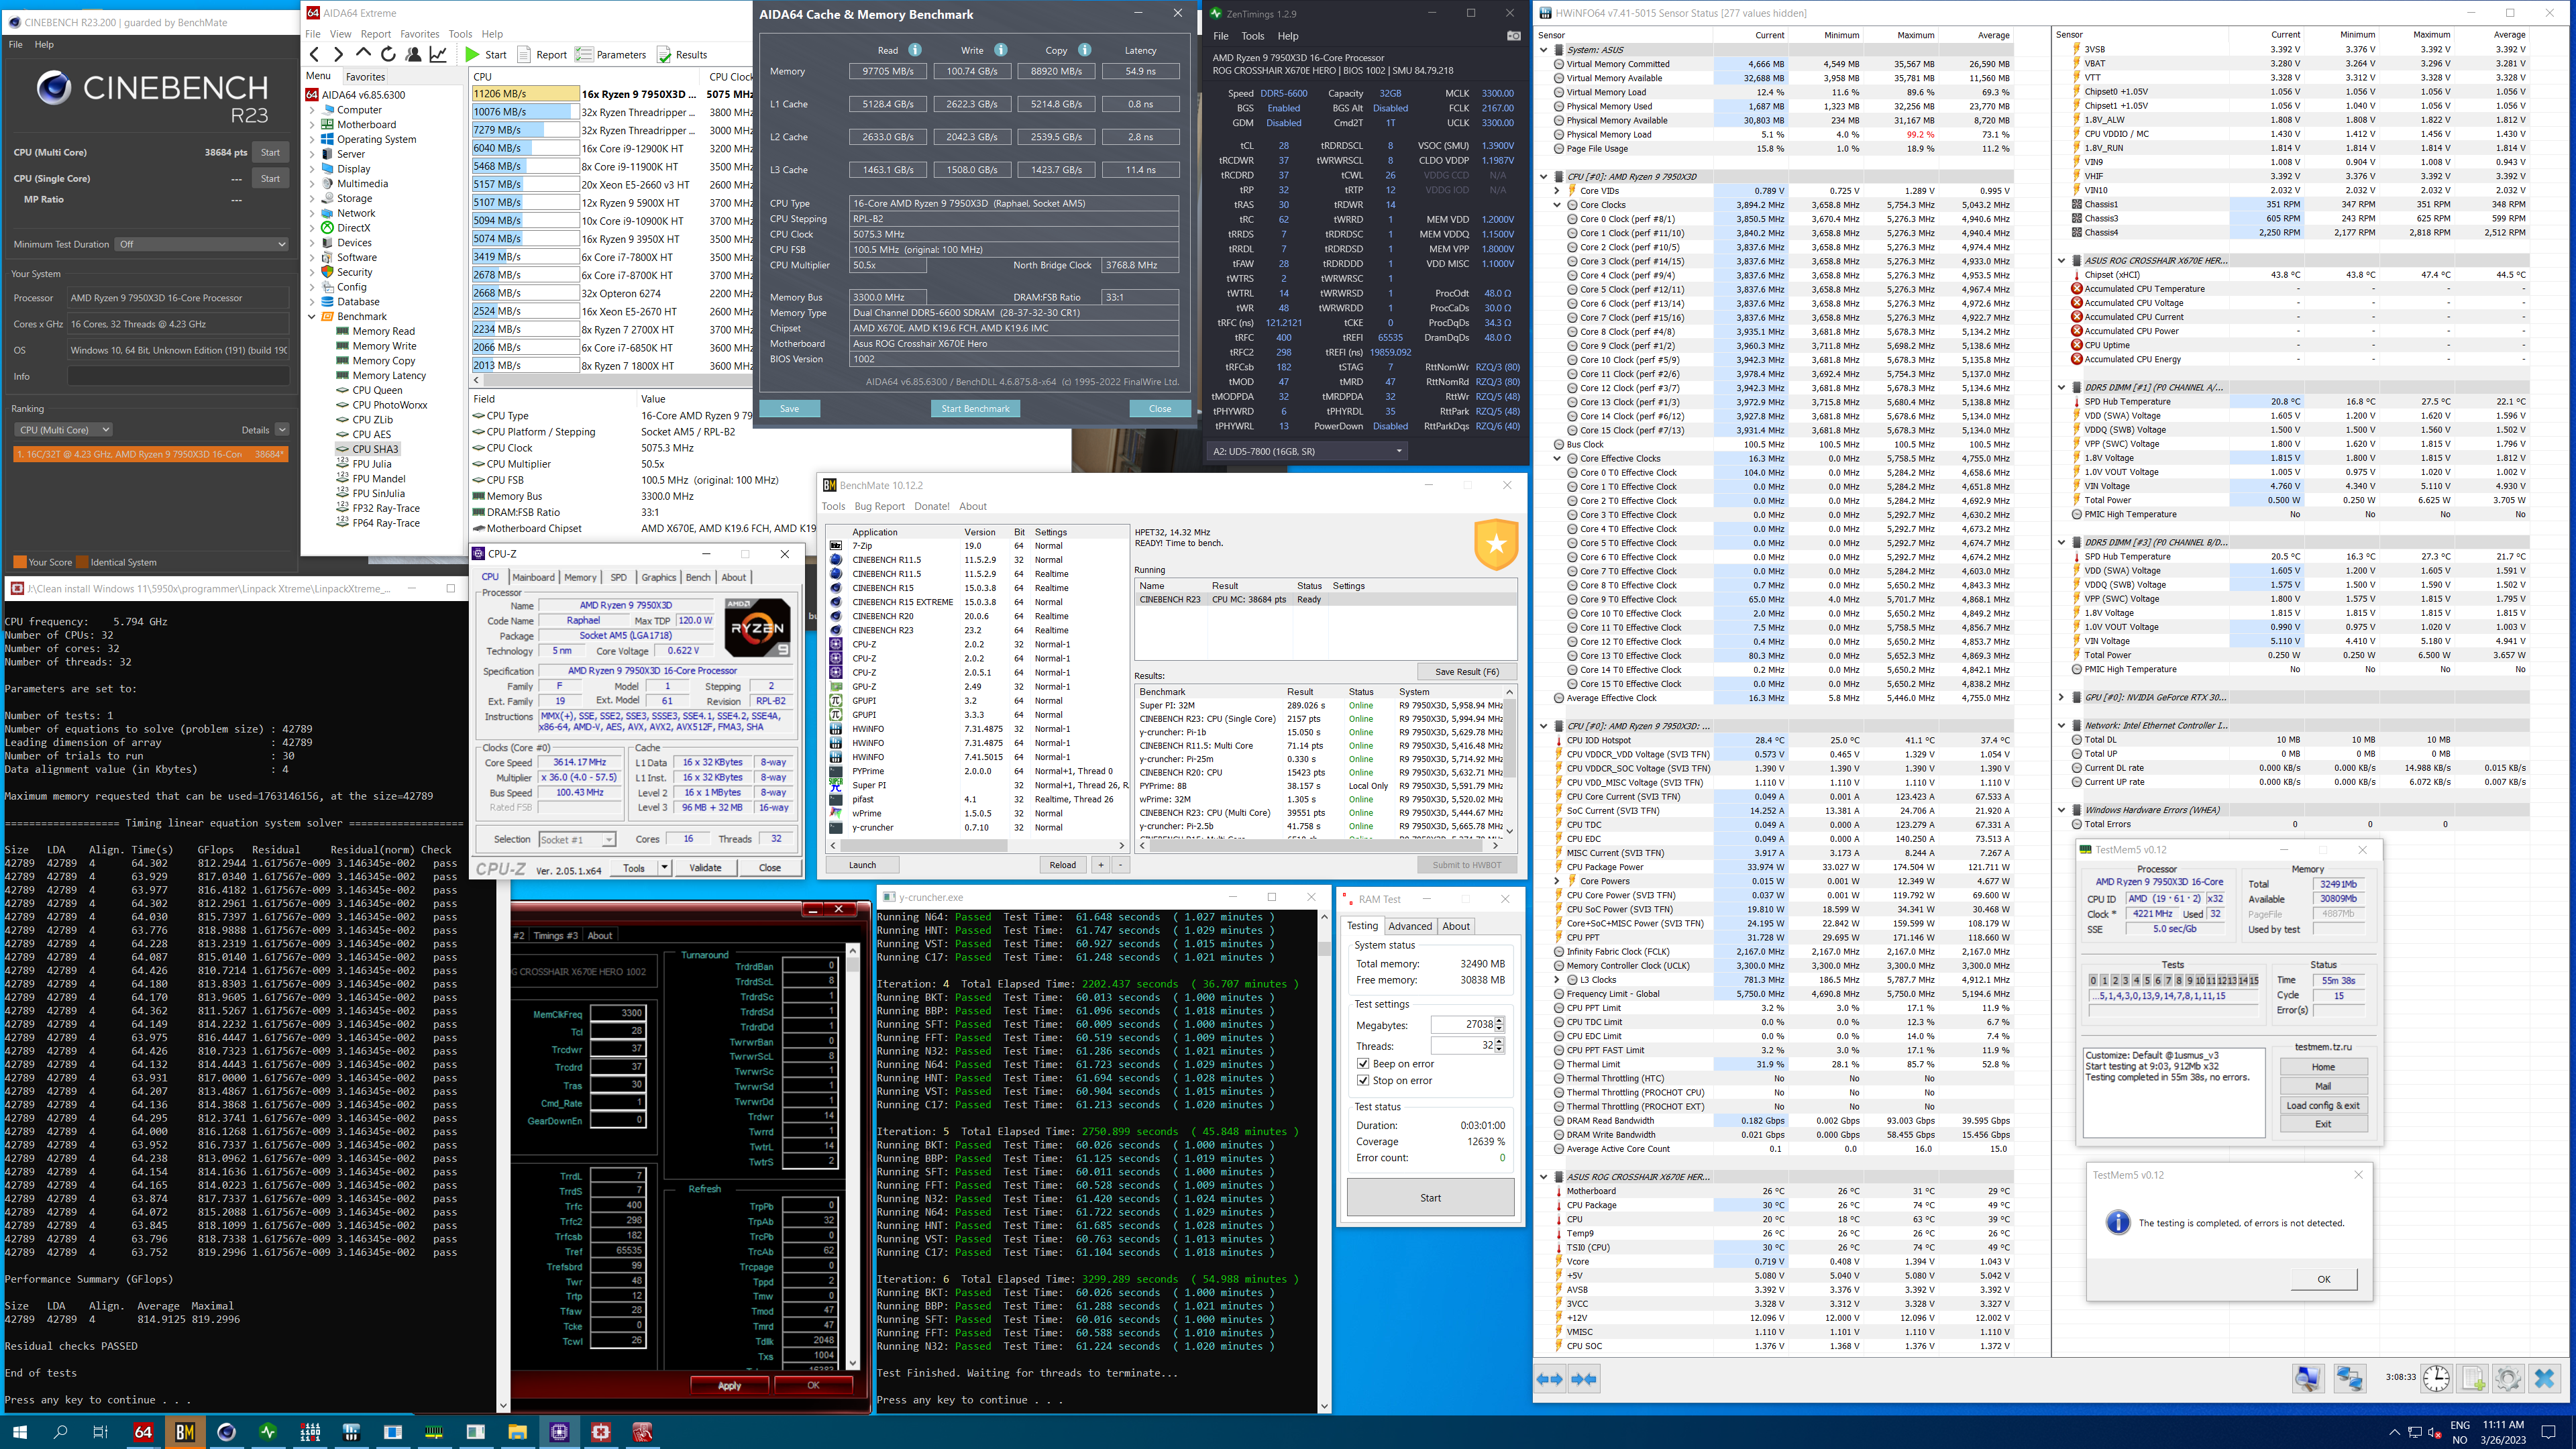
Task: Switch to Favorites tab in AIDA64 sidebar
Action: [x=365, y=77]
